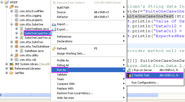
Task: Click the package explorer scroll-left arrow
Action: pos(1,95)
